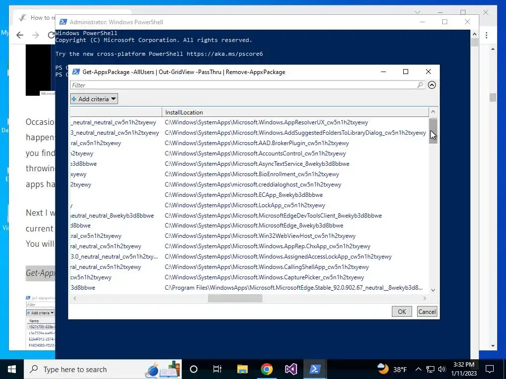The width and height of the screenshot is (506, 379).
Task: Click the search highlights icon in taskbar search
Action: (x=162, y=369)
